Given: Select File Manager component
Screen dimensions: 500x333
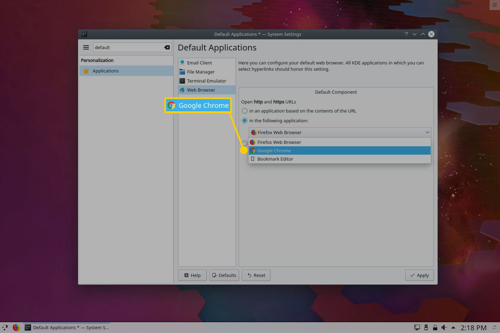Looking at the screenshot, I should pos(207,72).
